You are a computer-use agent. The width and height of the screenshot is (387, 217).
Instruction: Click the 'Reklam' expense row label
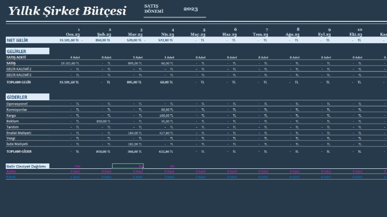12,121
